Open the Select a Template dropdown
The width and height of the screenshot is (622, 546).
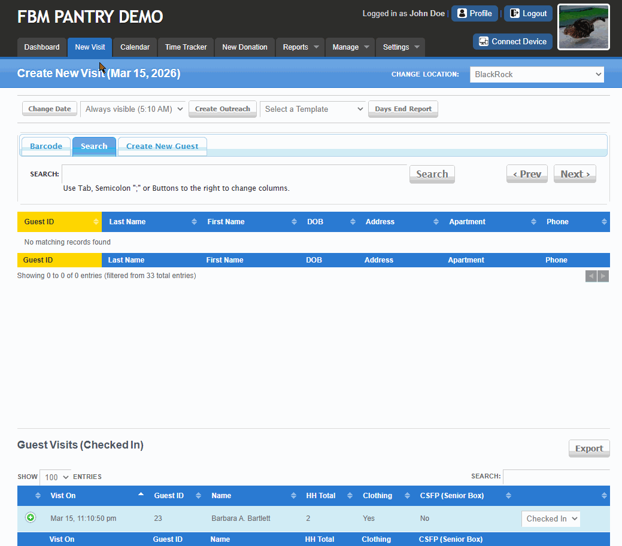(313, 109)
